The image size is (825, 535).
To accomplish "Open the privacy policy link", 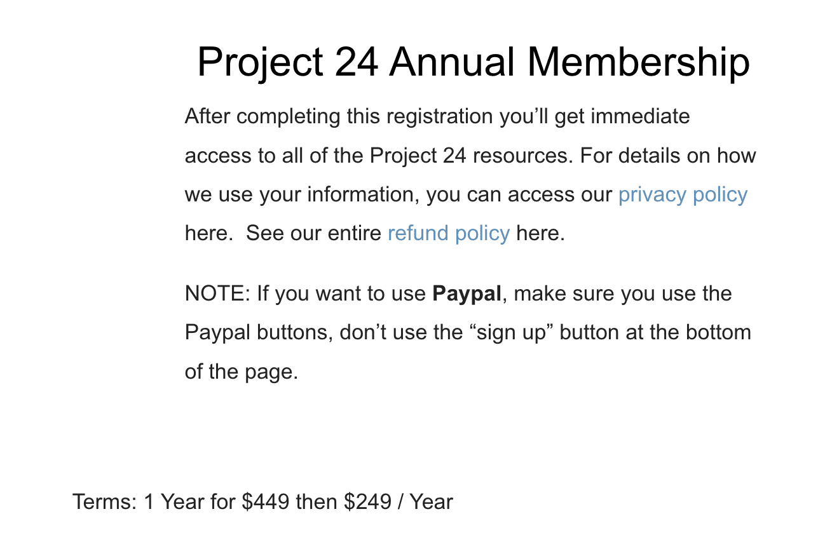I will (x=683, y=195).
